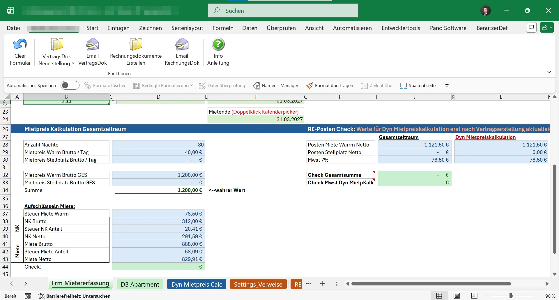This screenshot has width=559, height=300.
Task: Open the Zeichnen ribbon tab
Action: point(151,28)
